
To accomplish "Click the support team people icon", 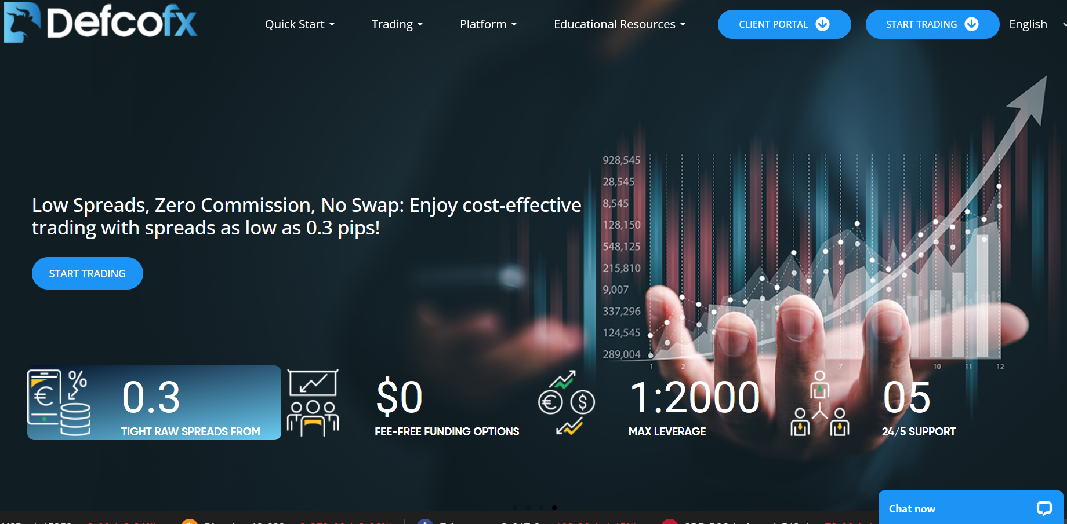I will point(820,404).
